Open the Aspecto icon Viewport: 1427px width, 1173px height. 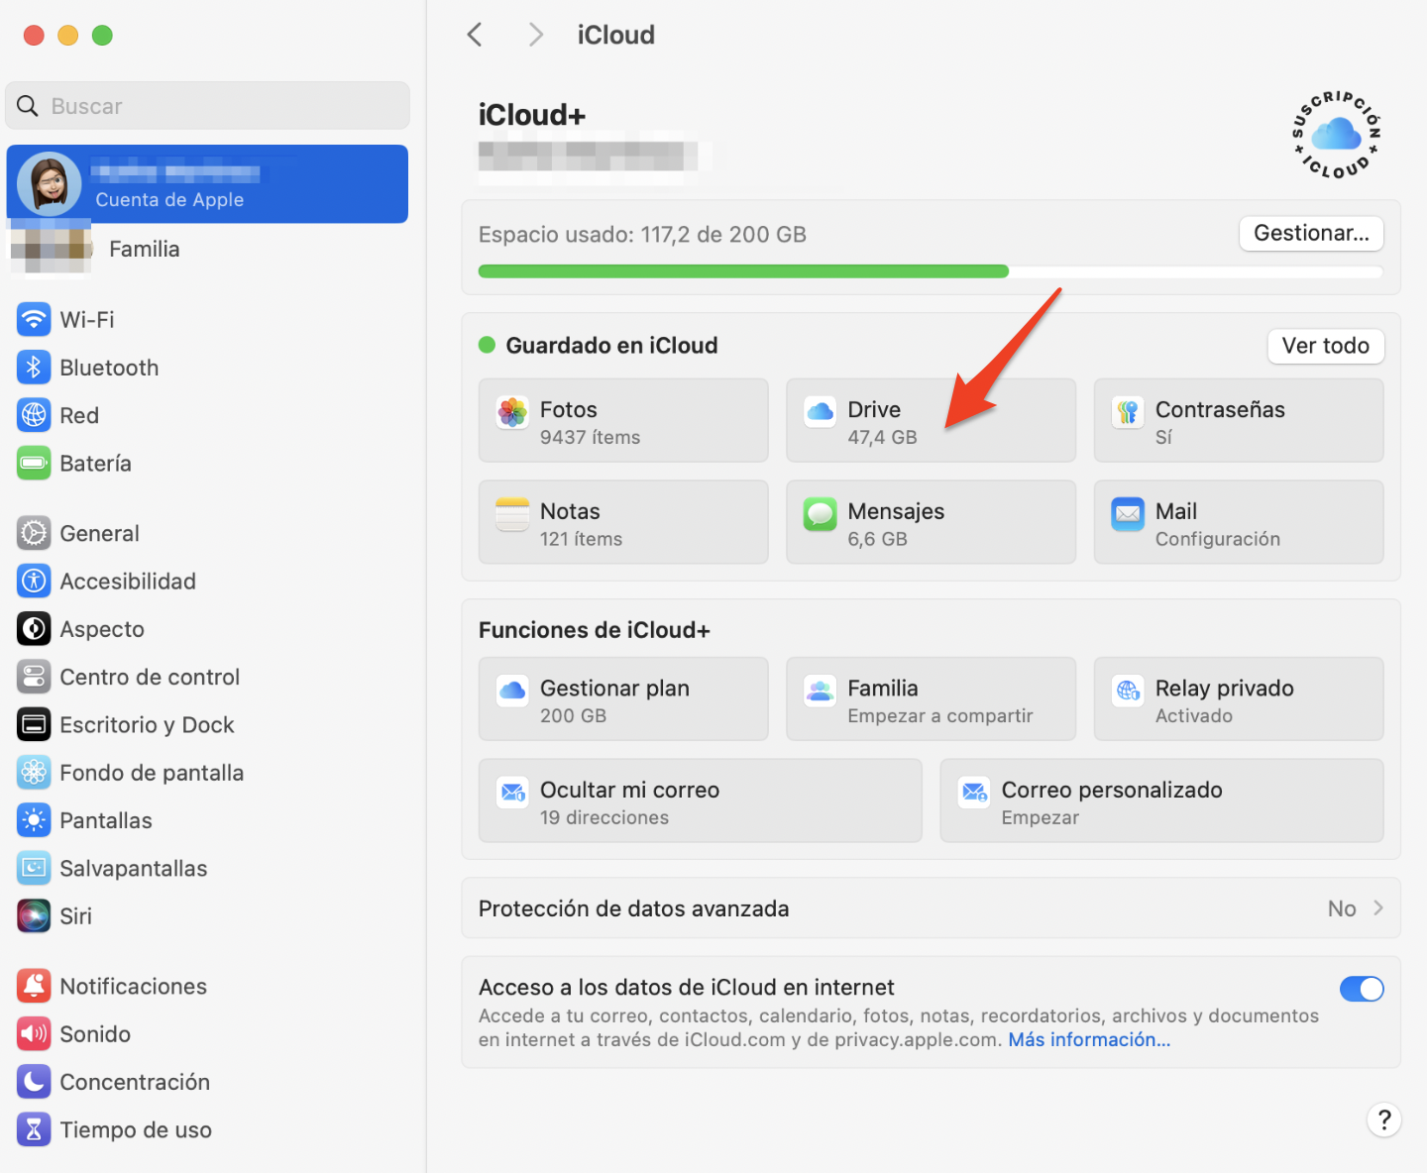pos(34,629)
